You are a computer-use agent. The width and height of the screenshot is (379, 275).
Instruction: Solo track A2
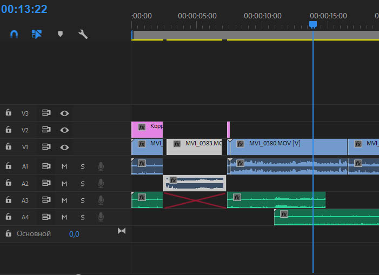tap(83, 184)
